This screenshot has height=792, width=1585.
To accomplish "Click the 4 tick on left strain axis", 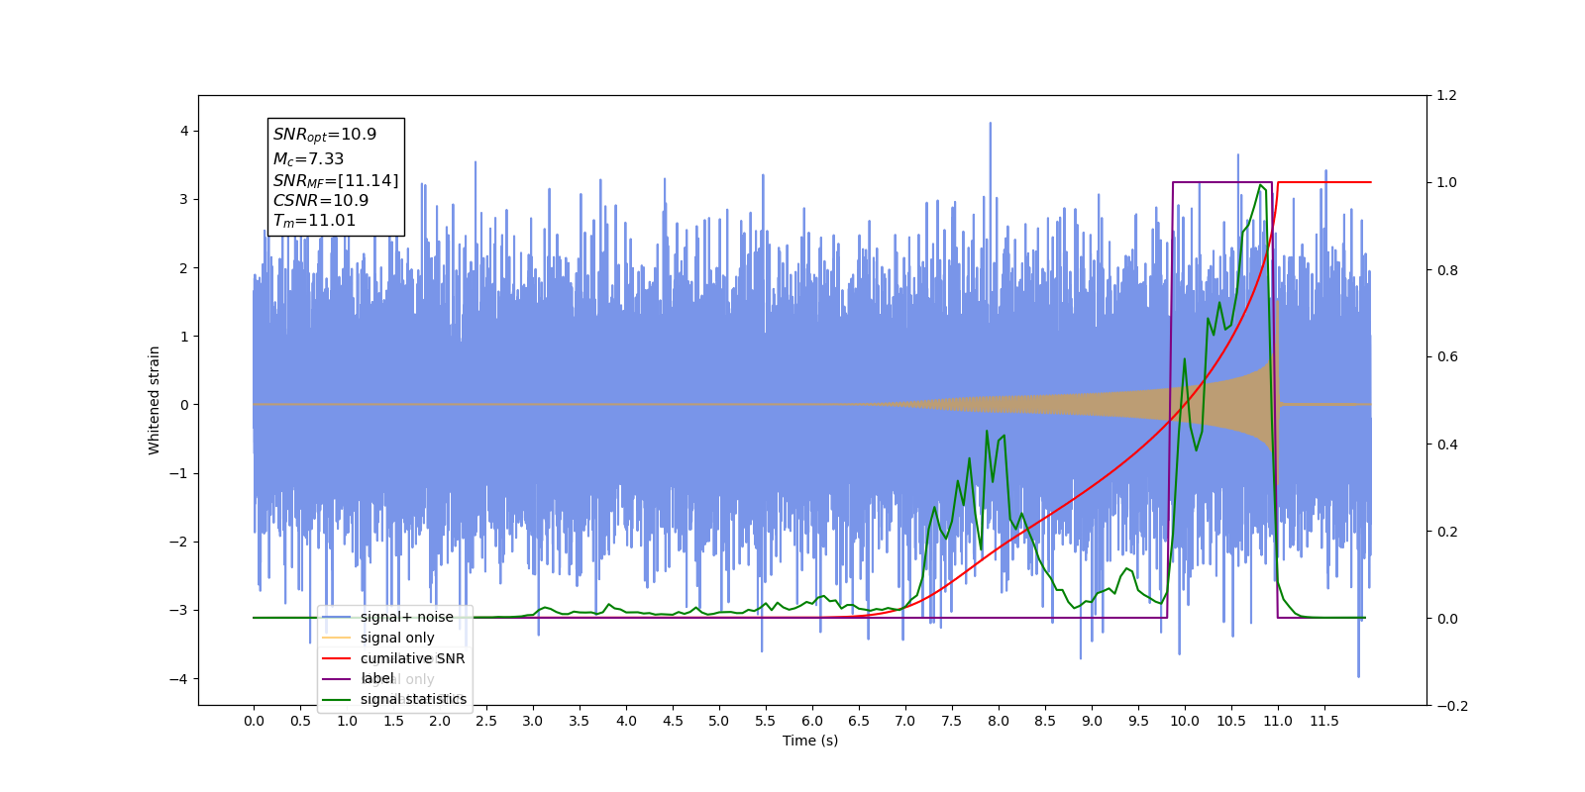I will [184, 131].
